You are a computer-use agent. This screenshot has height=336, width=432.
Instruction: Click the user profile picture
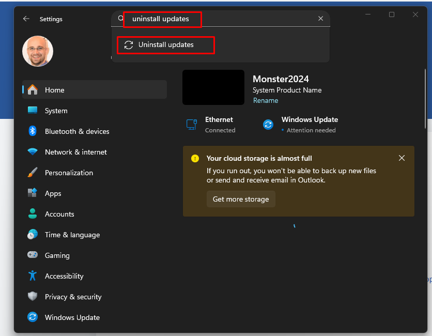click(38, 51)
